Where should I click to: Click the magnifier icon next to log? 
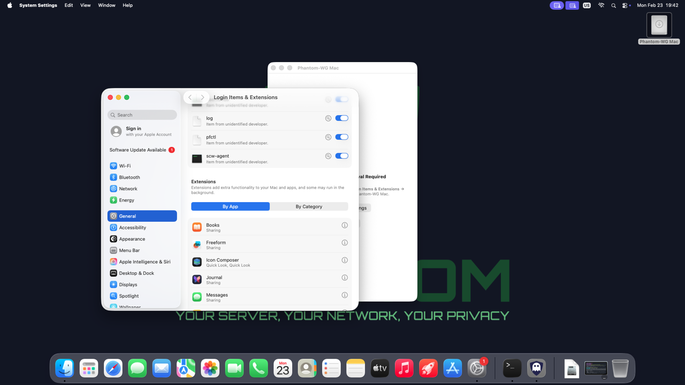click(x=328, y=118)
